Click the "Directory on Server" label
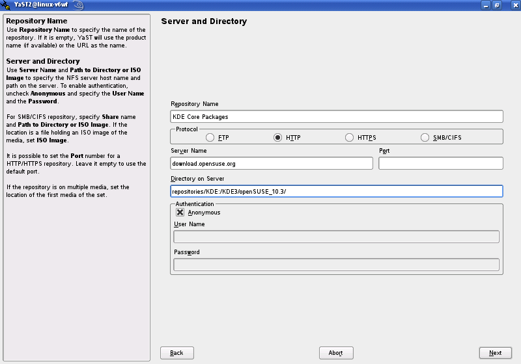 (x=197, y=178)
